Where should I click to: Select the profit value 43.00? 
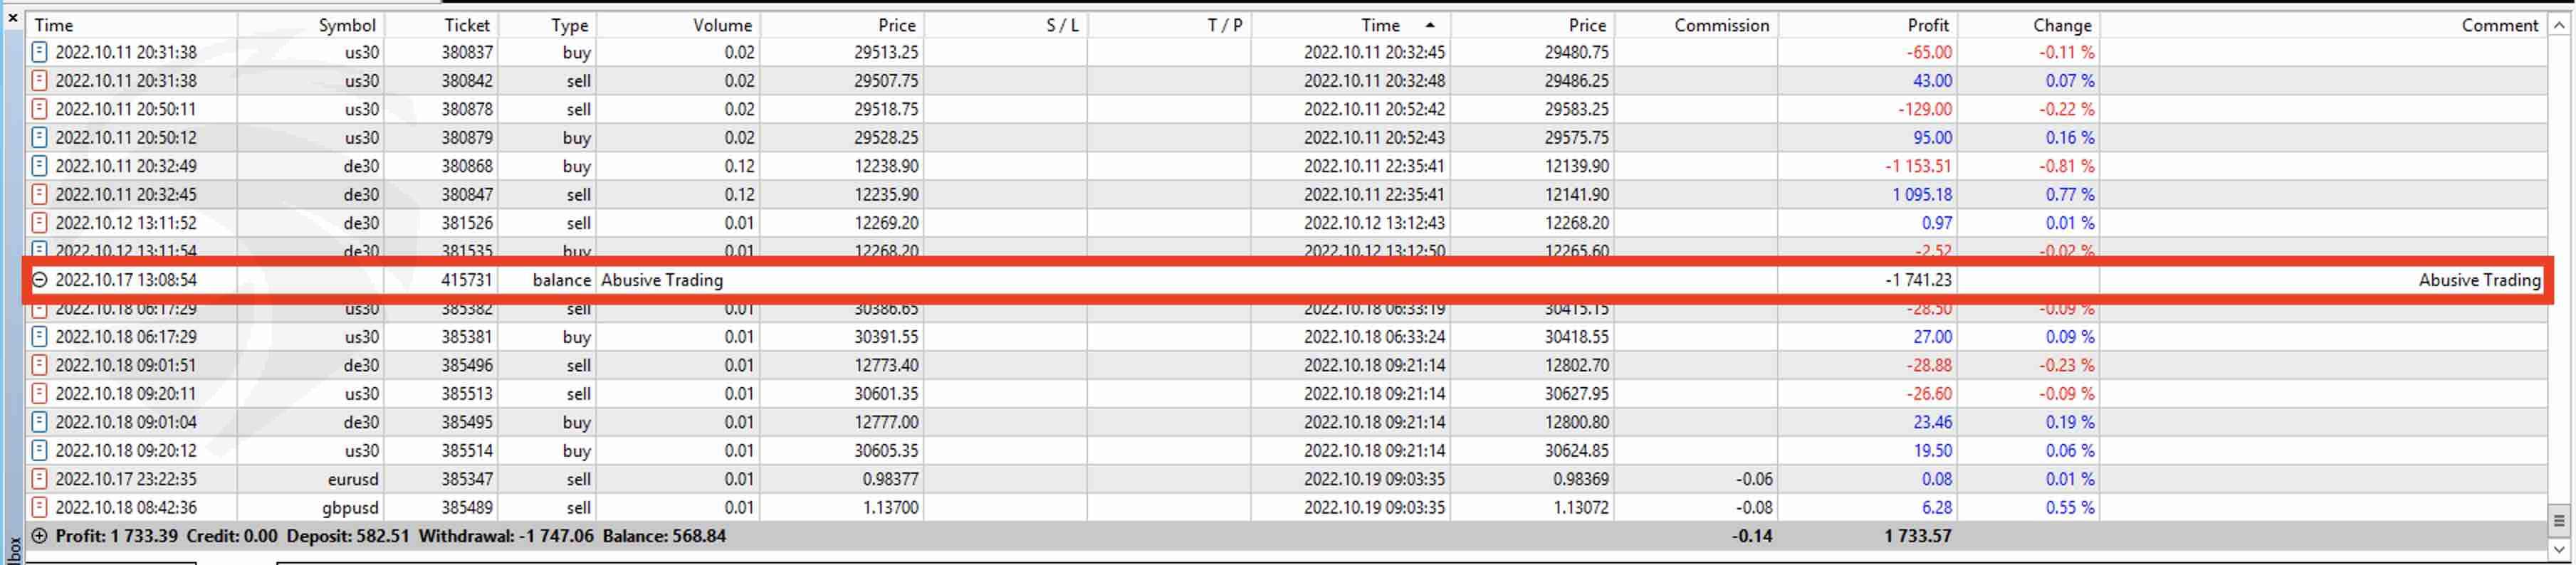pyautogui.click(x=1932, y=80)
